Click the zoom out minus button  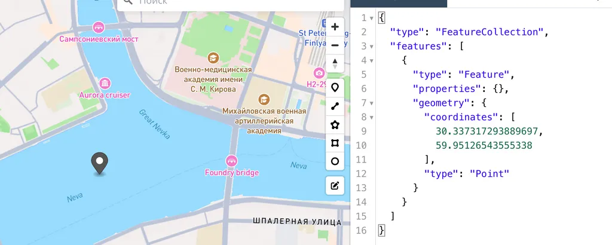tap(335, 45)
